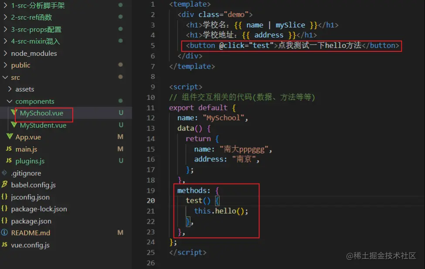Screen dimensions: 425x269
Task: Click the closing </script> tag
Action: click(187, 252)
